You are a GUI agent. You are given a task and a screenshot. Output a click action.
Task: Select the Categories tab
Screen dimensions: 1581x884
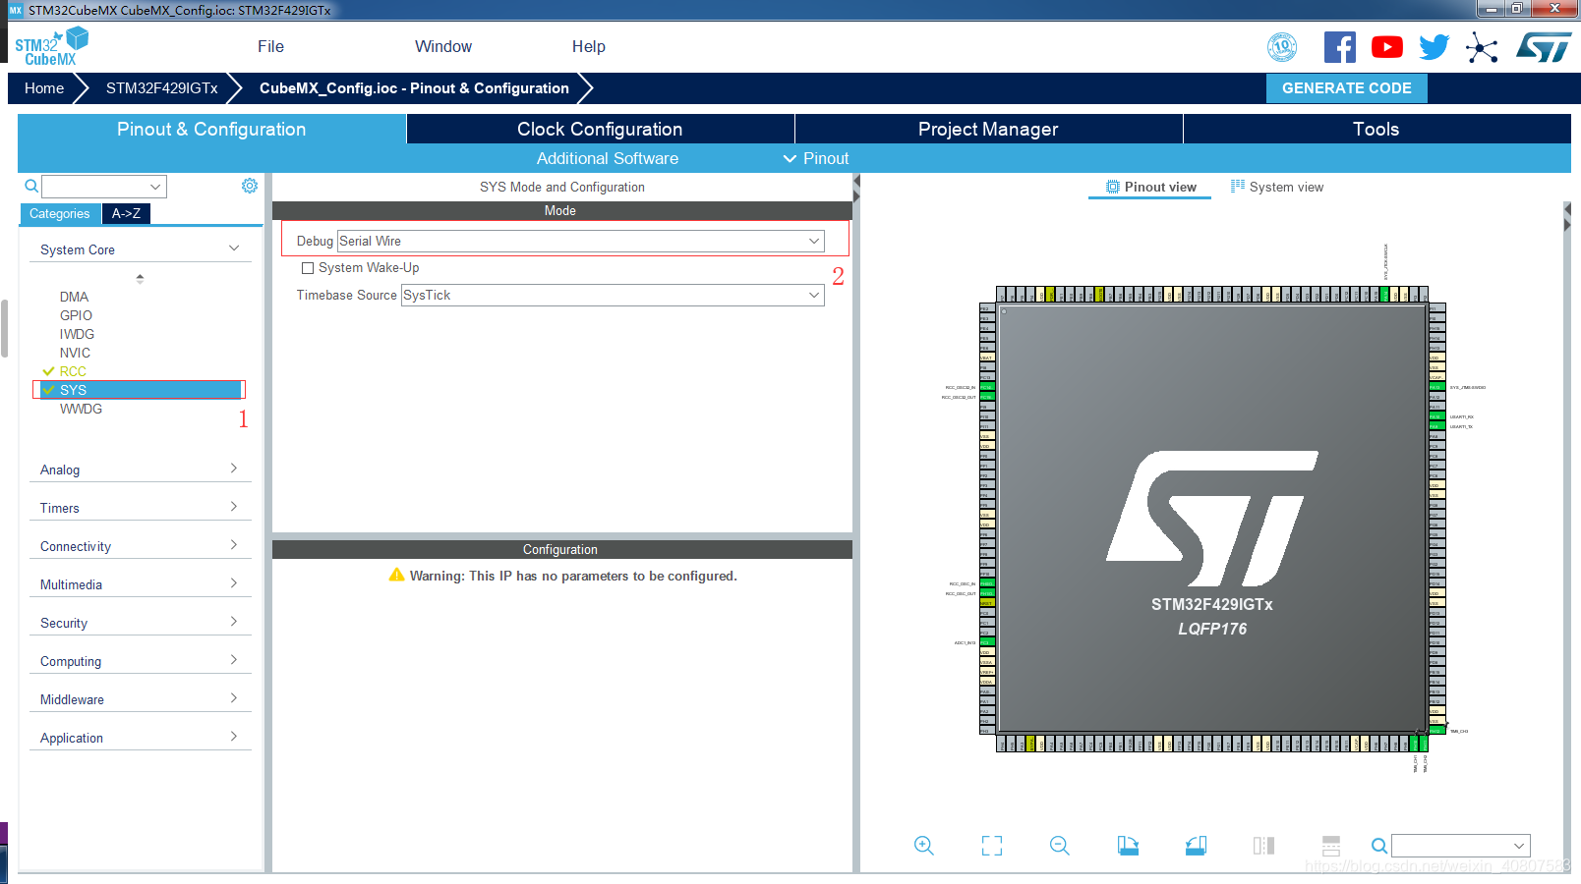(x=60, y=213)
